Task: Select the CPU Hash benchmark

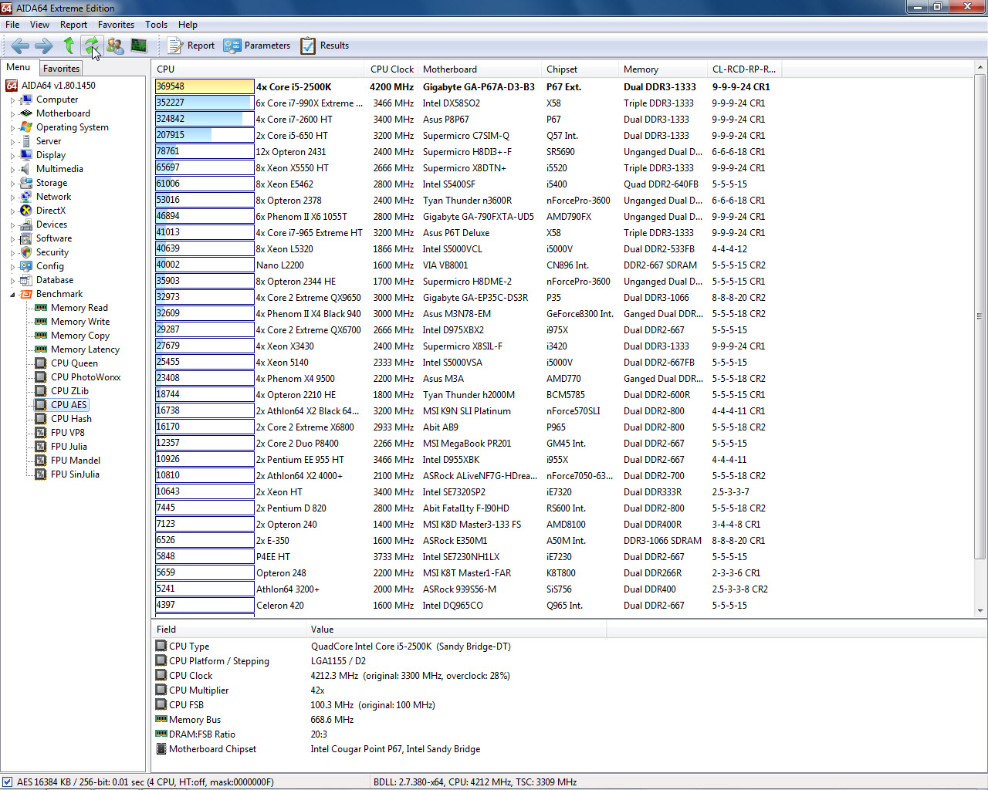Action: pos(71,419)
